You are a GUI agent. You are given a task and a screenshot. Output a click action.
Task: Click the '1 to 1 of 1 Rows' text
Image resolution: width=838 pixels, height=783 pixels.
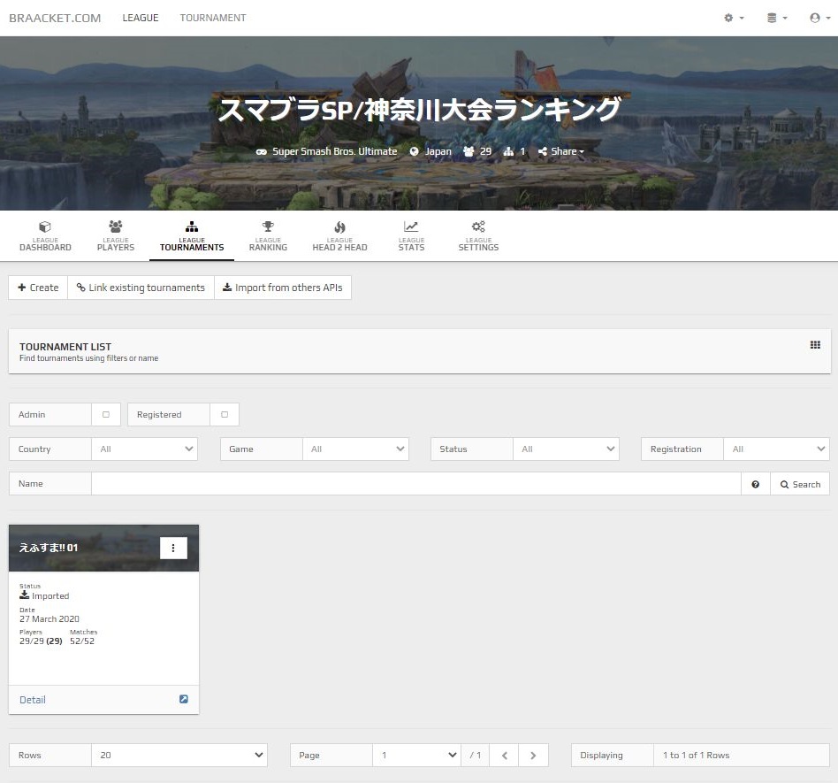click(x=696, y=756)
